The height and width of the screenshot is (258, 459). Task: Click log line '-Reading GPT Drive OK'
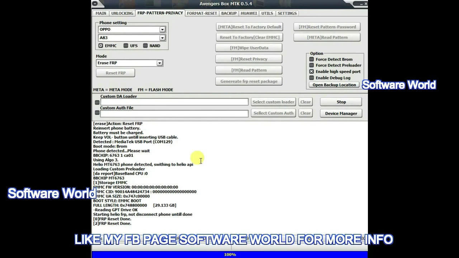[115, 210]
